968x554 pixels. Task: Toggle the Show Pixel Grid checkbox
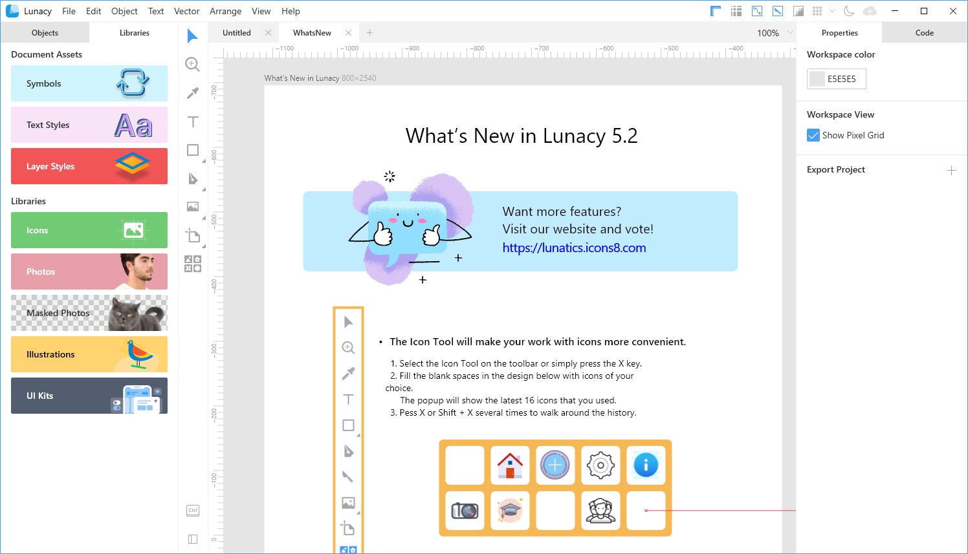point(813,135)
